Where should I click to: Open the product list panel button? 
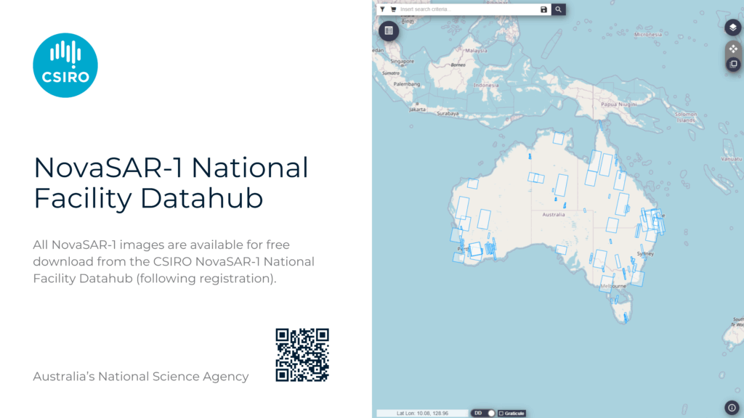(x=389, y=30)
